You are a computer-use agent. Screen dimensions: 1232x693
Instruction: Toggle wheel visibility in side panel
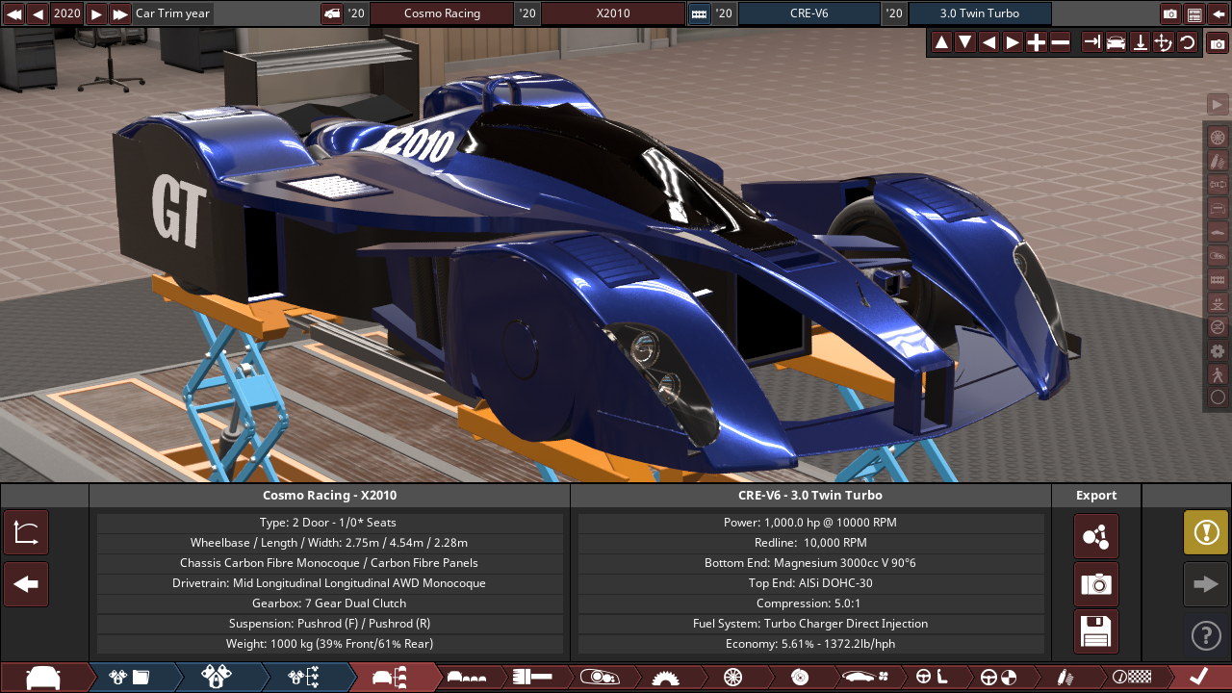point(1218,137)
